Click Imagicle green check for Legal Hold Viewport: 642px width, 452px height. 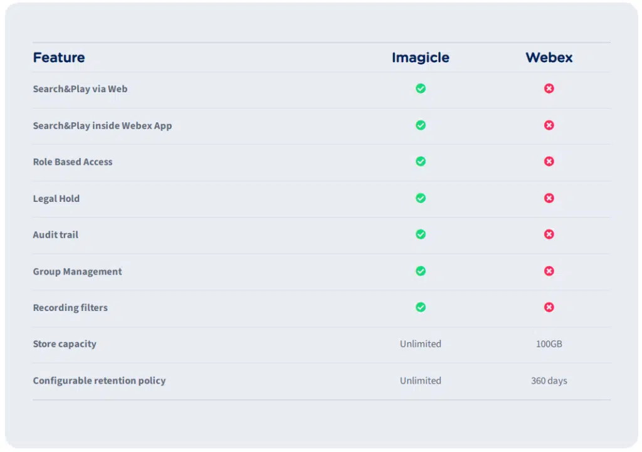[421, 198]
